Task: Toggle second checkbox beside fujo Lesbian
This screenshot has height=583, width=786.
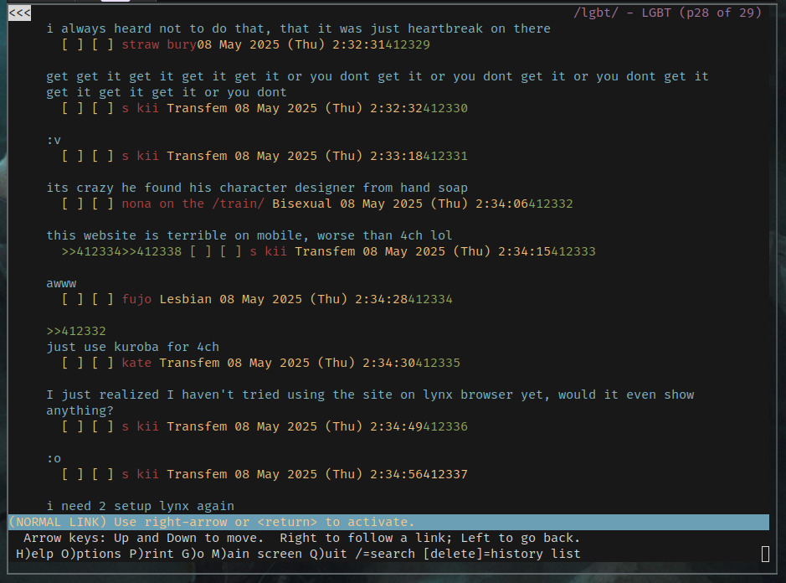Action: 103,300
